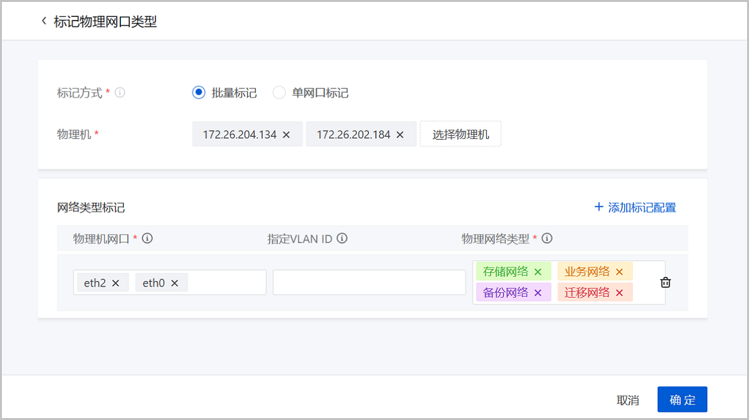Click the info icon beside 物理网络类型
The width and height of the screenshot is (749, 420).
[547, 238]
